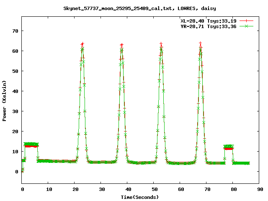The image size is (268, 201).
Task: Click the y-axis tick label 40
Action: tap(15, 91)
